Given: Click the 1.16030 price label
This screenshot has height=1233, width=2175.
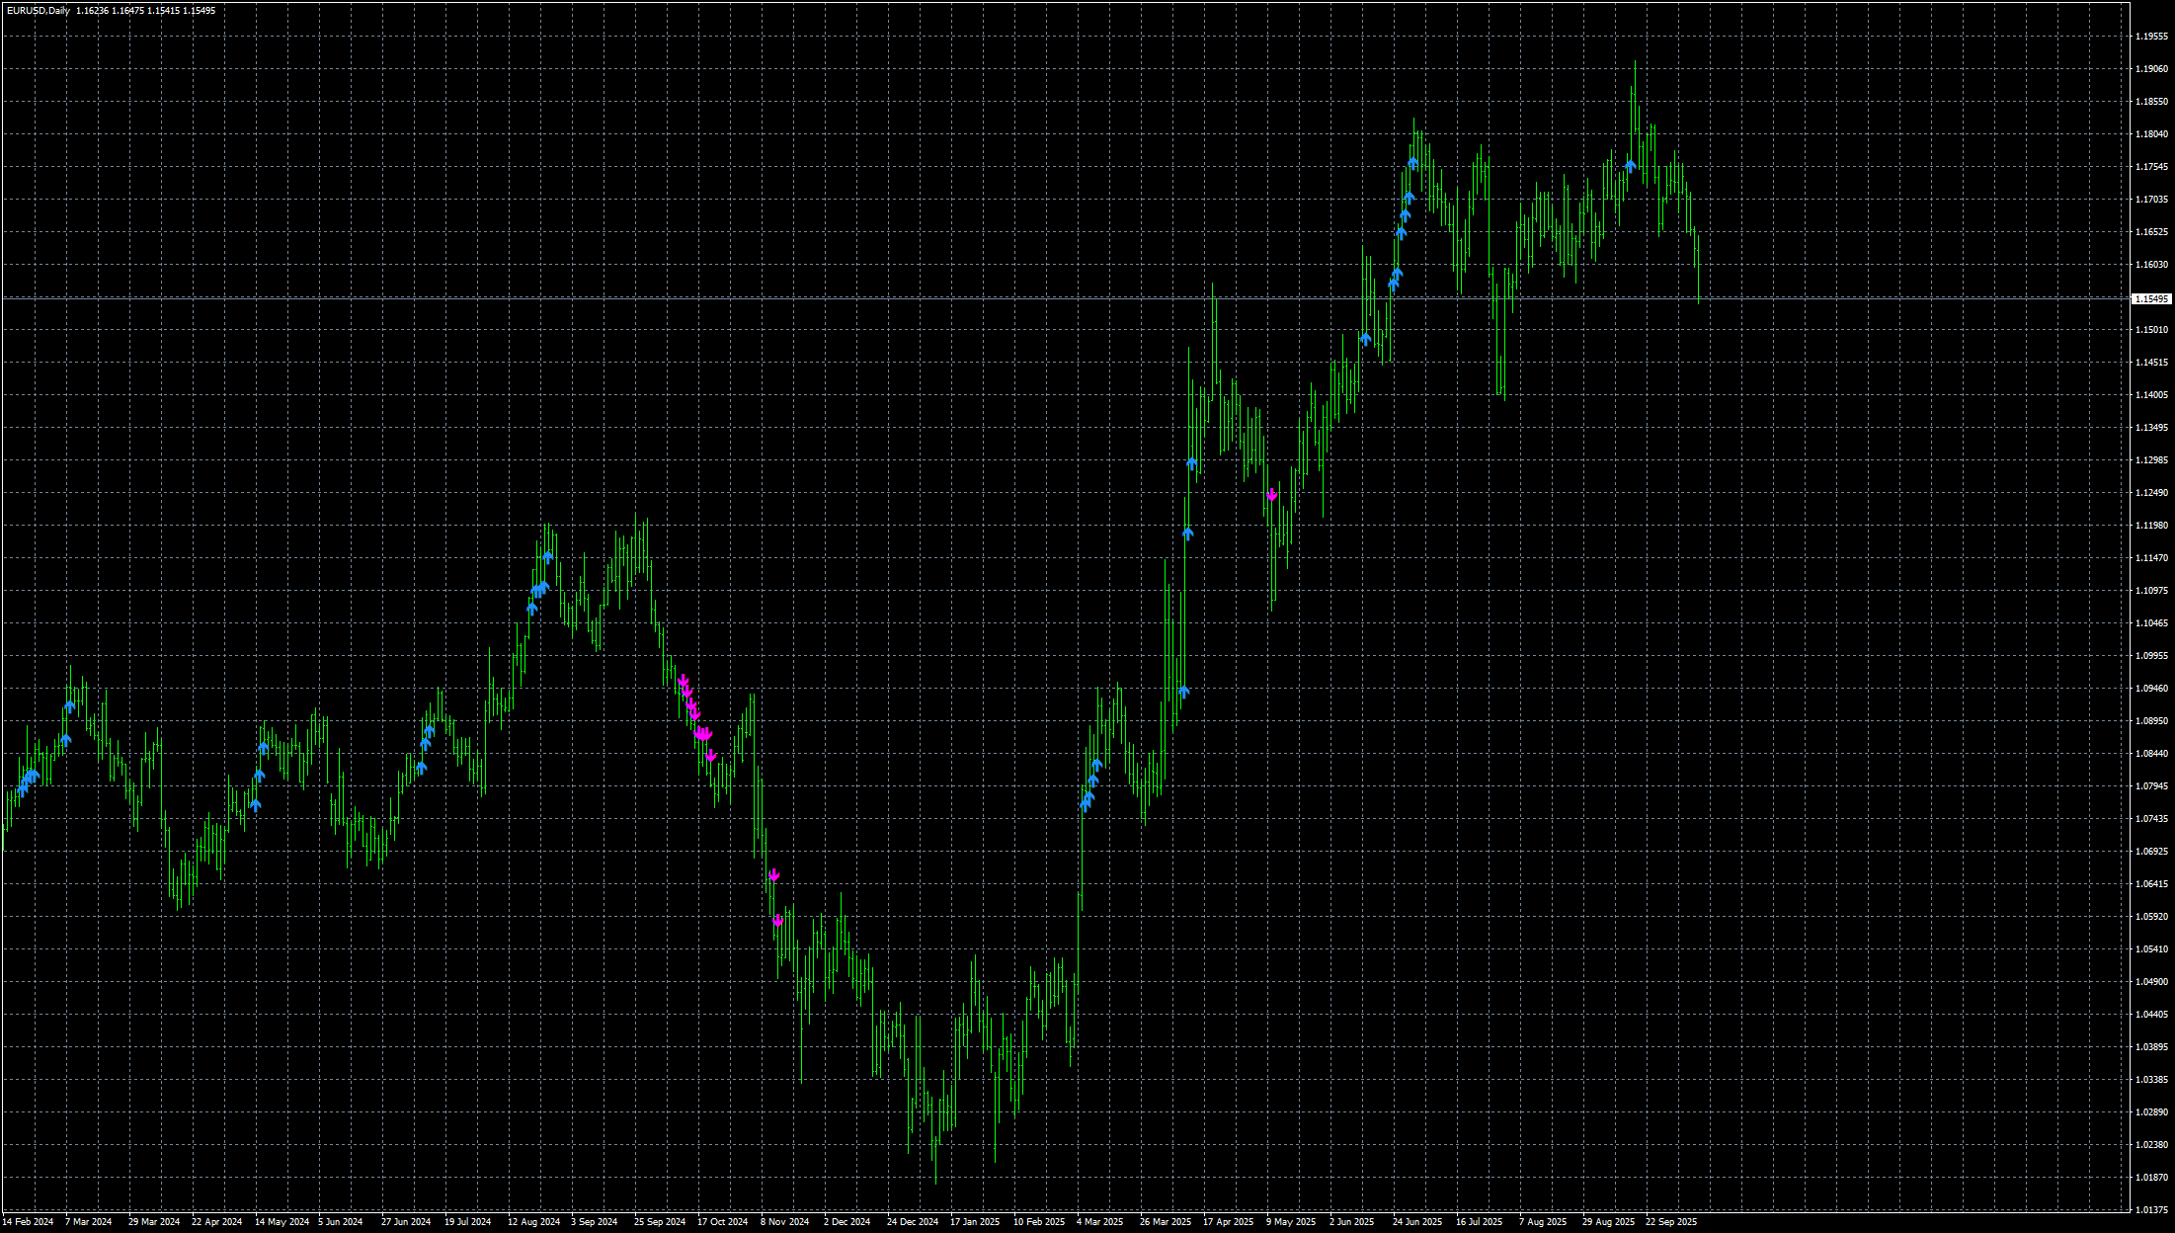Looking at the screenshot, I should (2151, 264).
